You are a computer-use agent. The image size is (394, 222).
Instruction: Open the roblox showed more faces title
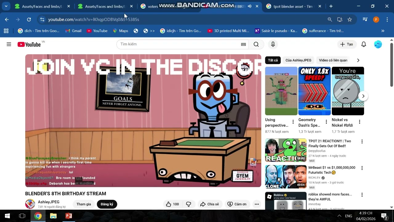(x=330, y=197)
